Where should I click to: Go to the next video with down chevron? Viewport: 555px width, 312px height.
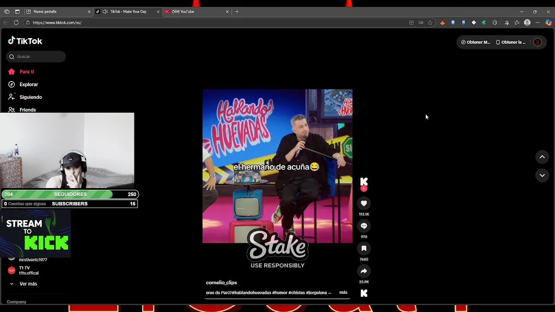(542, 175)
